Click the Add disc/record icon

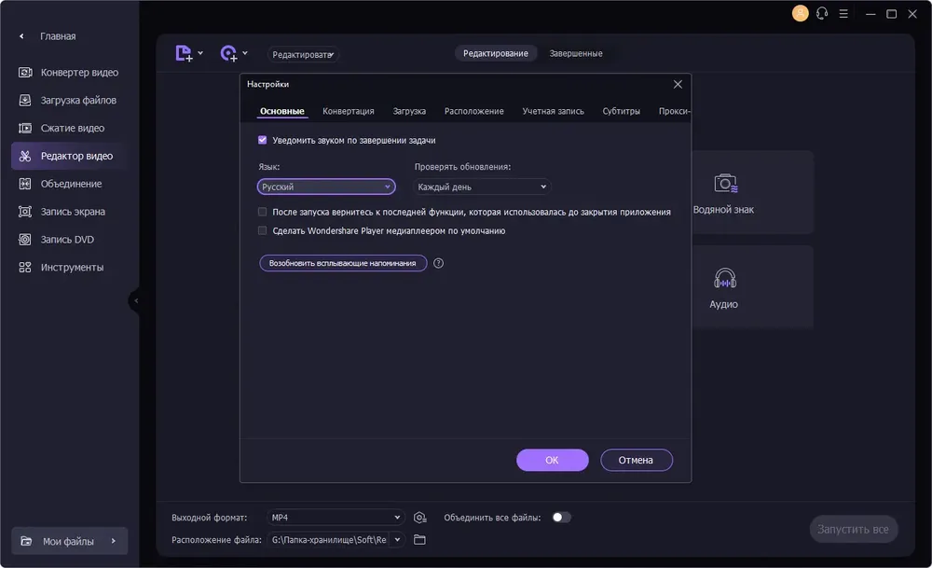click(229, 53)
